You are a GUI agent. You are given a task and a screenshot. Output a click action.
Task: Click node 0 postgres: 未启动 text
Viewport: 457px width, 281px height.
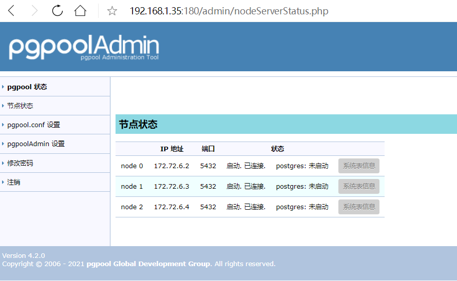(x=302, y=166)
